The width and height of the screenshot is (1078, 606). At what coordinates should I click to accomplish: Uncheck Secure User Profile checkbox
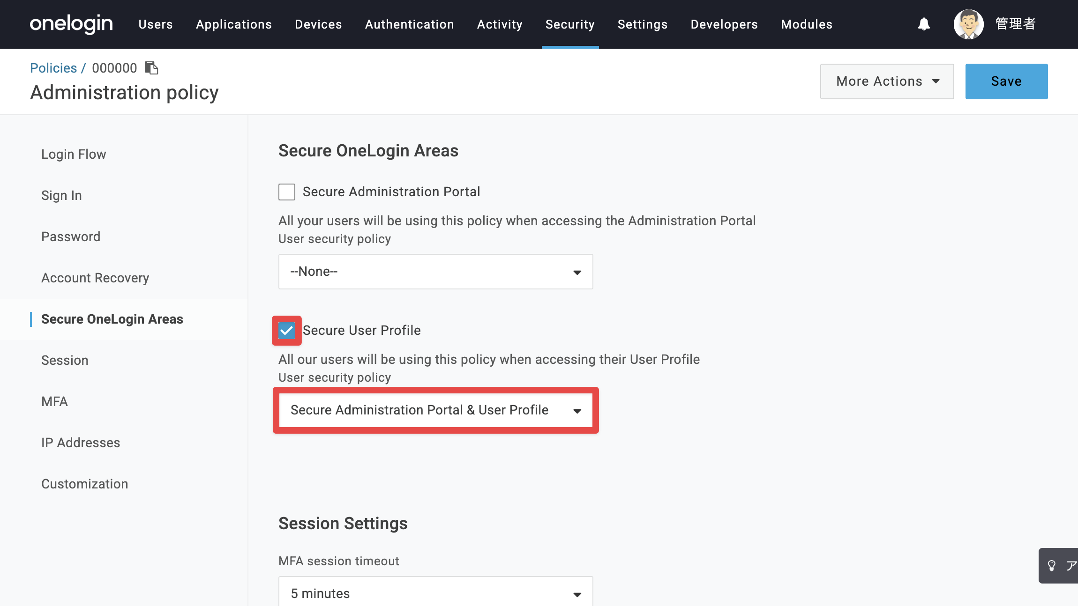tap(287, 331)
